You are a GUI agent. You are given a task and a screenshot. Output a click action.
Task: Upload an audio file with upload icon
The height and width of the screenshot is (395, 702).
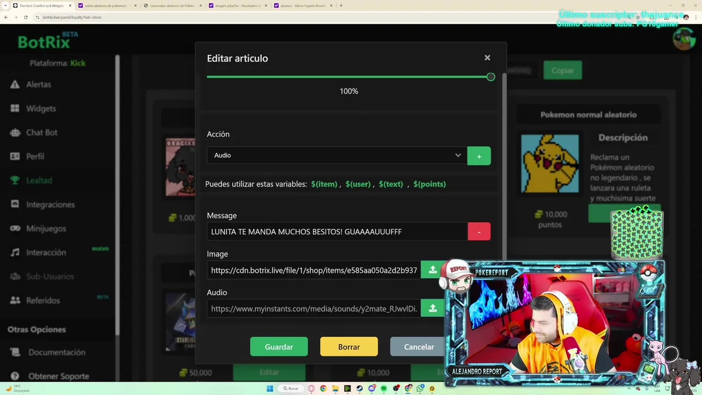tap(433, 308)
